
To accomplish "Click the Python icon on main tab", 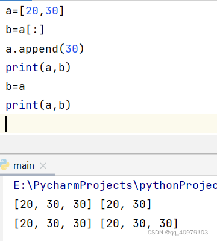I will [4, 165].
